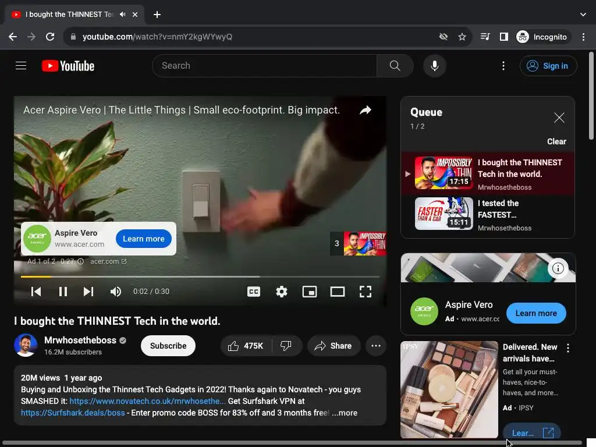Open a new browser tab

157,15
